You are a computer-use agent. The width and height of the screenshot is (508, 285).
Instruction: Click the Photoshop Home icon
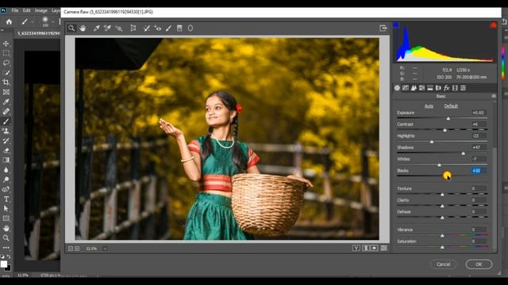pyautogui.click(x=9, y=22)
